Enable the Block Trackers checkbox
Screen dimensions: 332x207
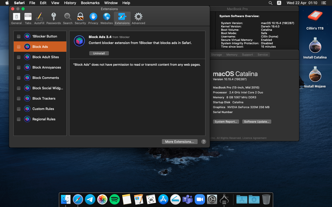coord(19,99)
